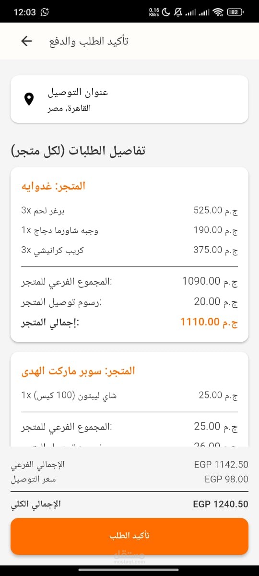Tap the delivery address location pin icon
Screen dimensions: 259x576
(29, 99)
